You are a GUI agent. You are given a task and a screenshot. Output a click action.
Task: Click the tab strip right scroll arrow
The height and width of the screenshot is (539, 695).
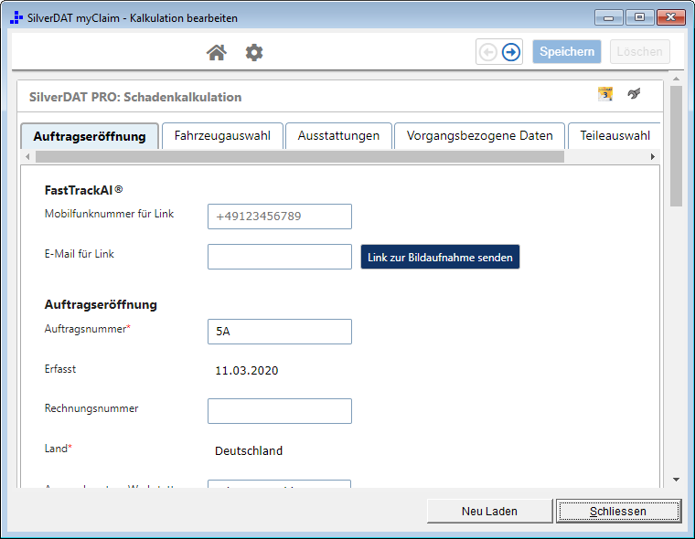(x=652, y=157)
